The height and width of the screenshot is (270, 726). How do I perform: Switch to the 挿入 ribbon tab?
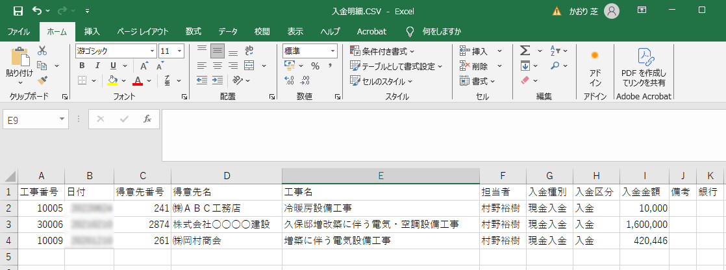[x=92, y=31]
